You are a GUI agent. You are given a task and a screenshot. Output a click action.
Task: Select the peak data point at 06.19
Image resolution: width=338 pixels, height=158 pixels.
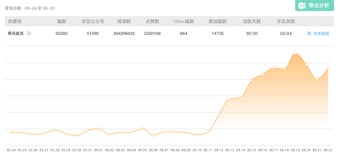click(x=295, y=54)
